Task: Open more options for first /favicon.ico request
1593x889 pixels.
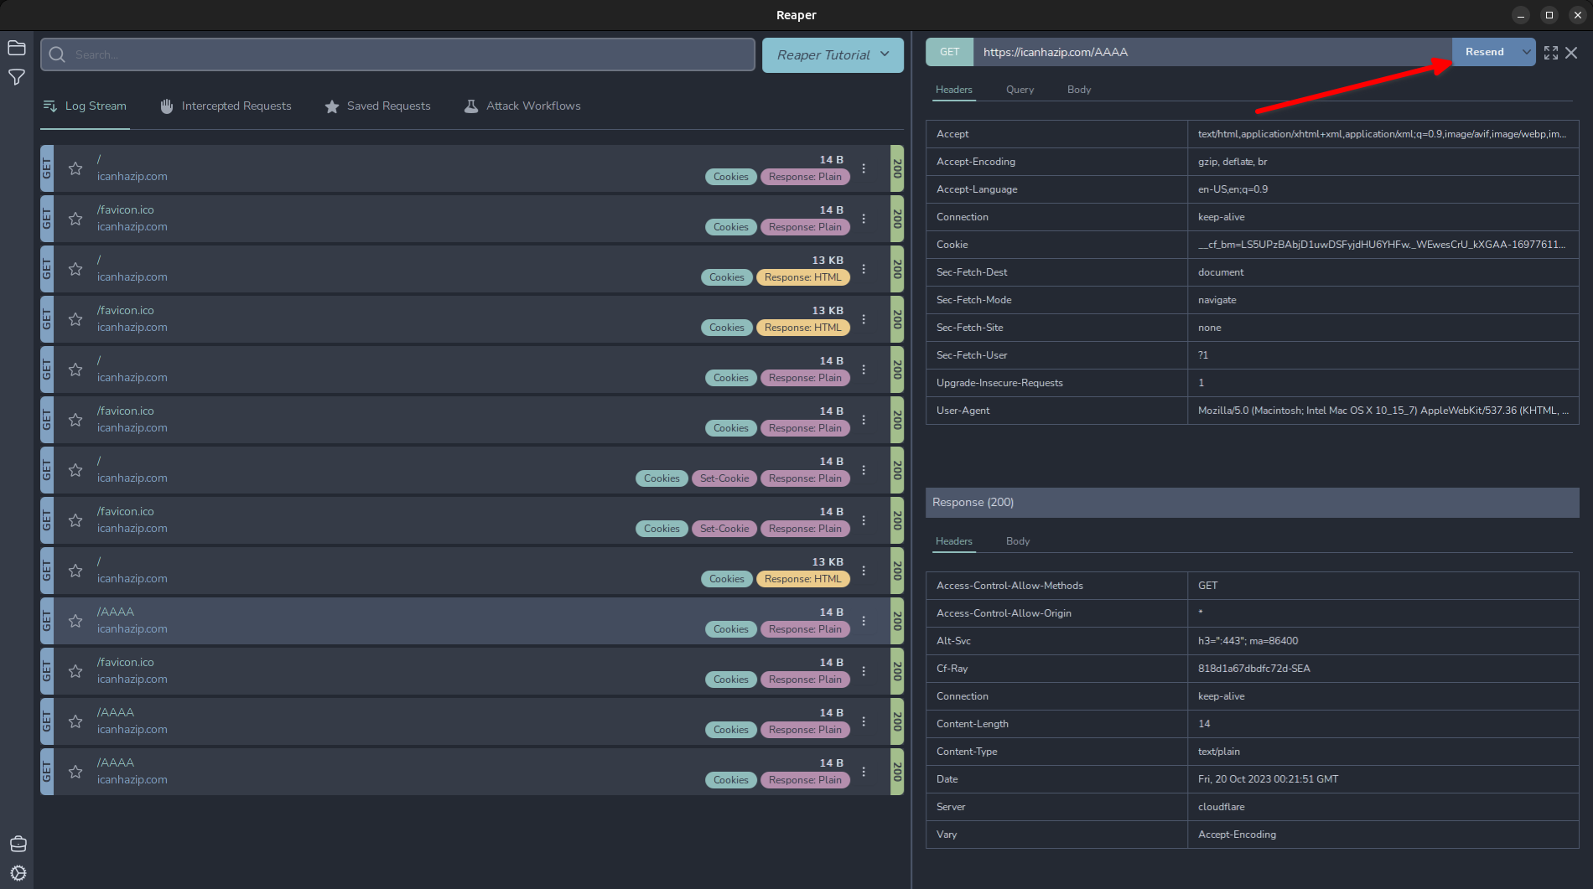Action: 864,219
